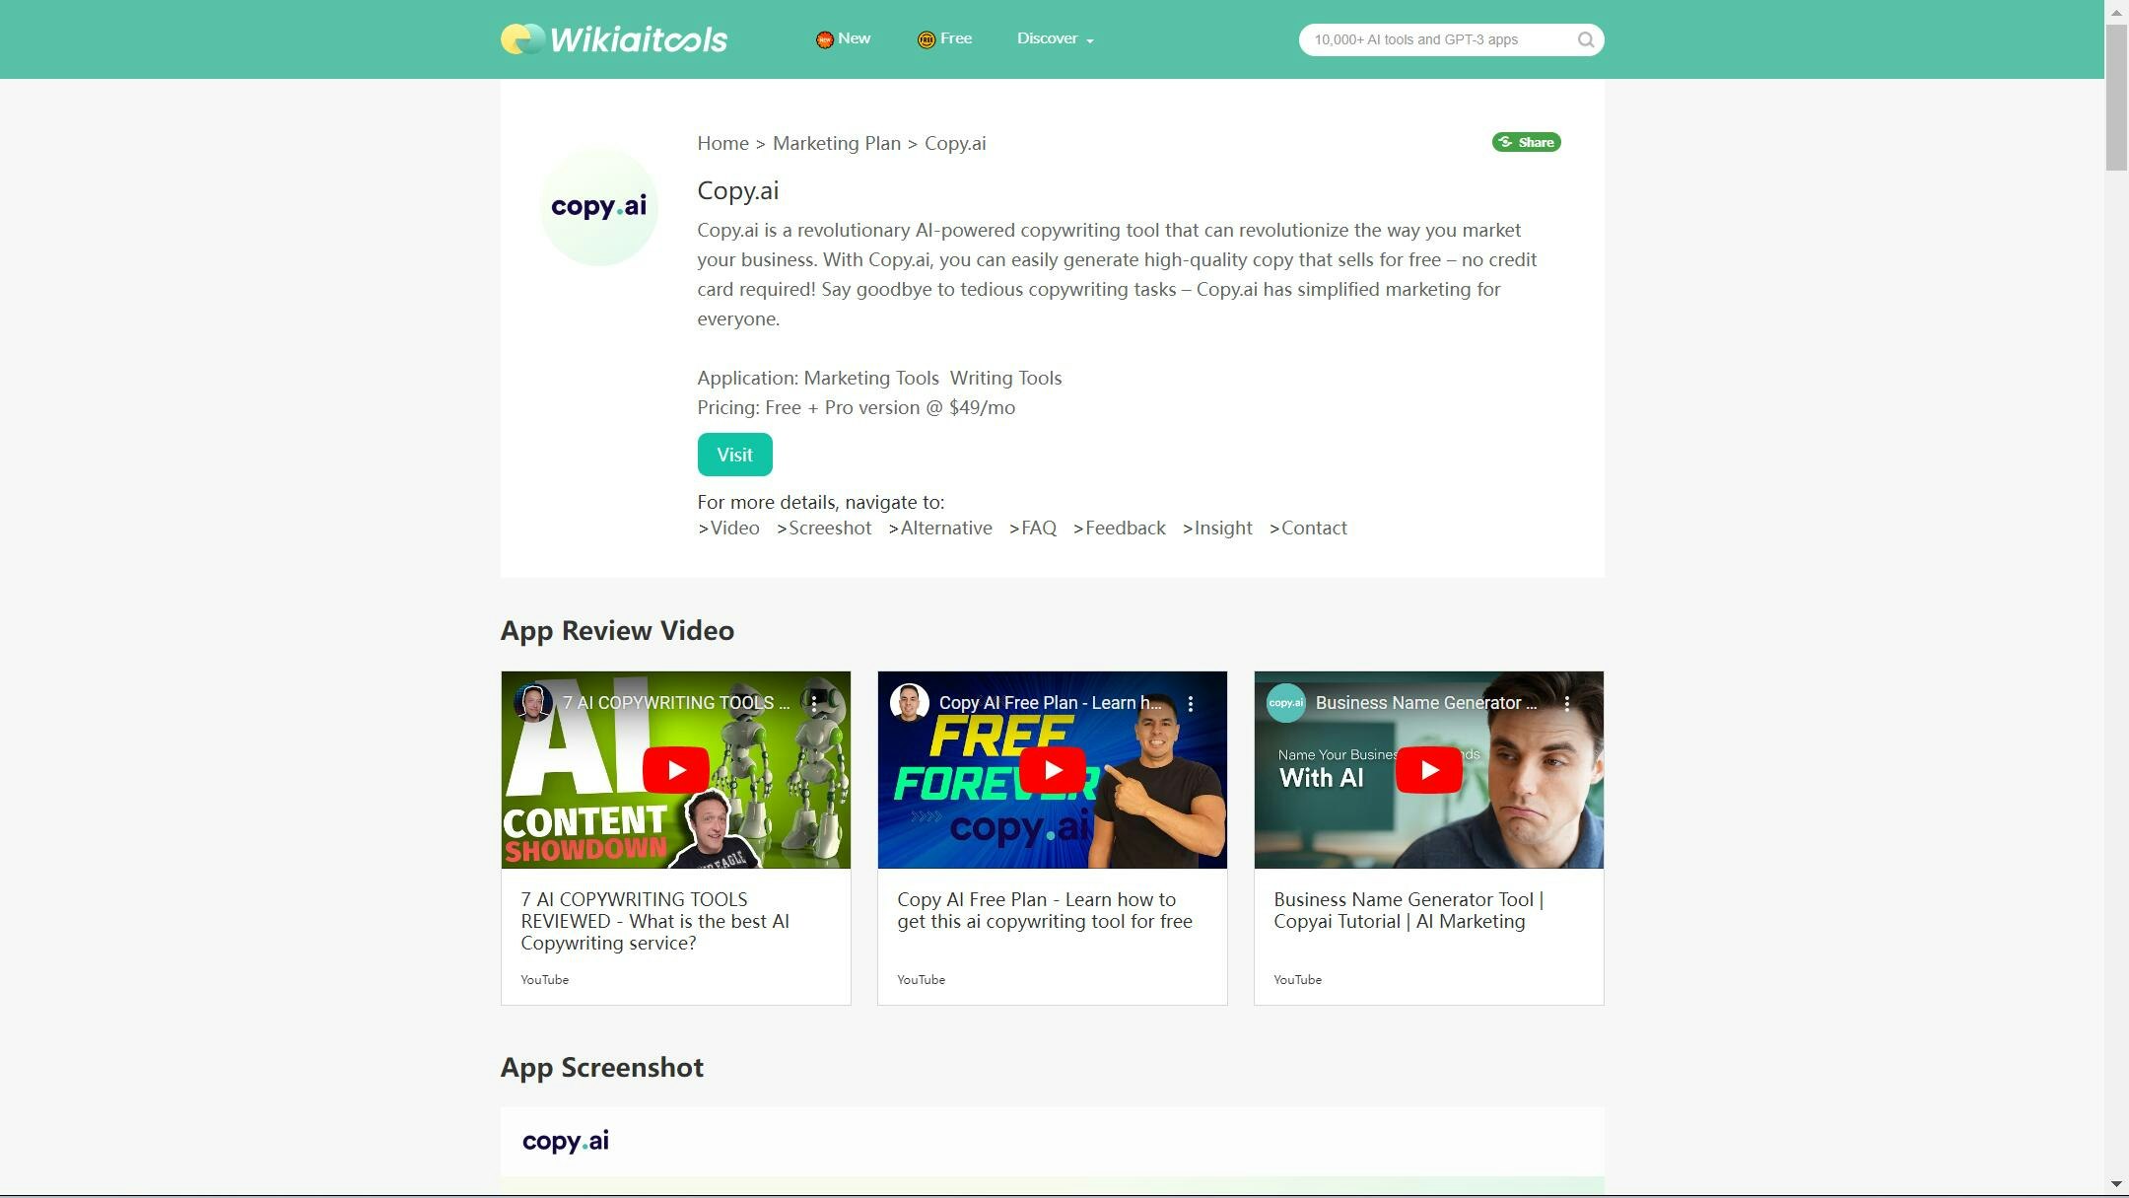
Task: Open Marketing Plan breadcrumb link
Action: point(836,143)
